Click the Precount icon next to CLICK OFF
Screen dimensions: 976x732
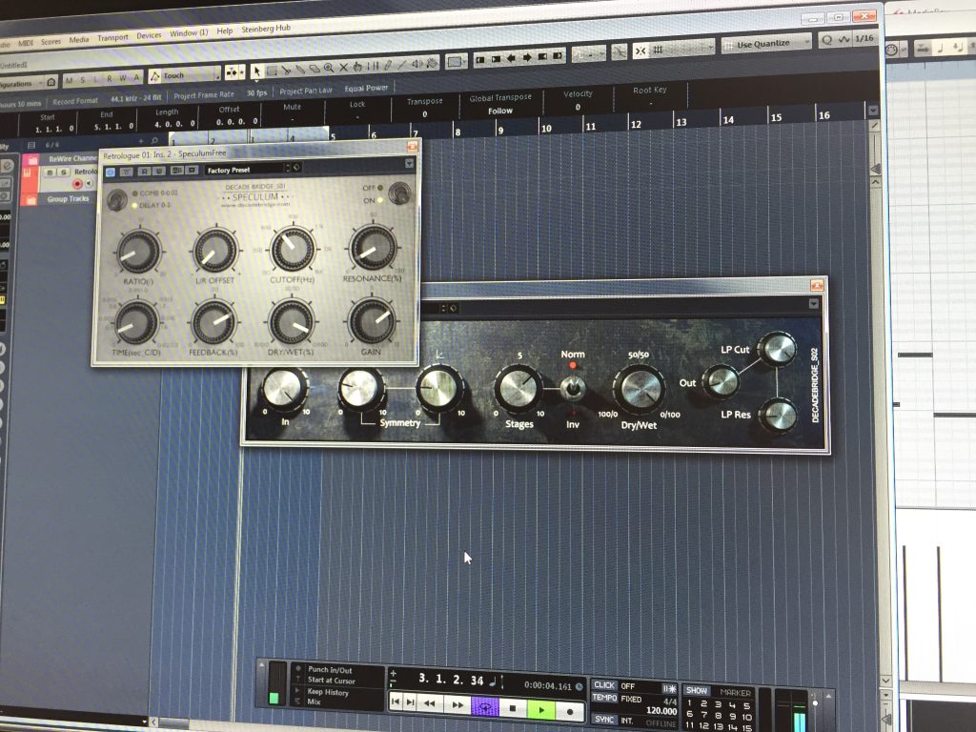pyautogui.click(x=669, y=688)
